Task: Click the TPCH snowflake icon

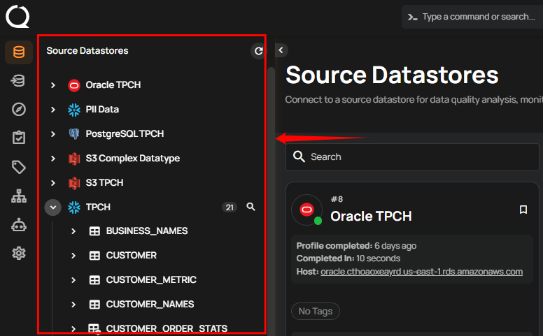Action: (x=74, y=207)
